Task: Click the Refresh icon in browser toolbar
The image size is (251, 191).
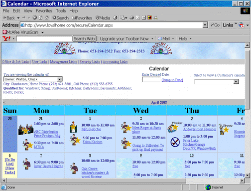Action: click(40, 17)
